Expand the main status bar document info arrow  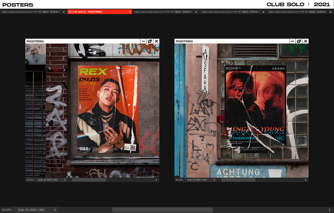click(x=55, y=210)
